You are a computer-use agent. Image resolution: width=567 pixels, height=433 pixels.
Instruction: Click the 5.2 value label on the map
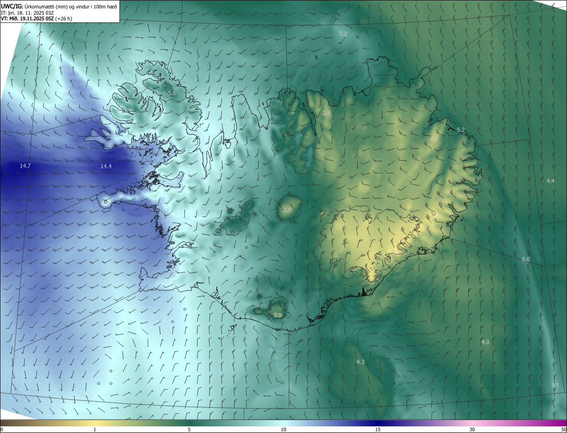click(x=461, y=130)
